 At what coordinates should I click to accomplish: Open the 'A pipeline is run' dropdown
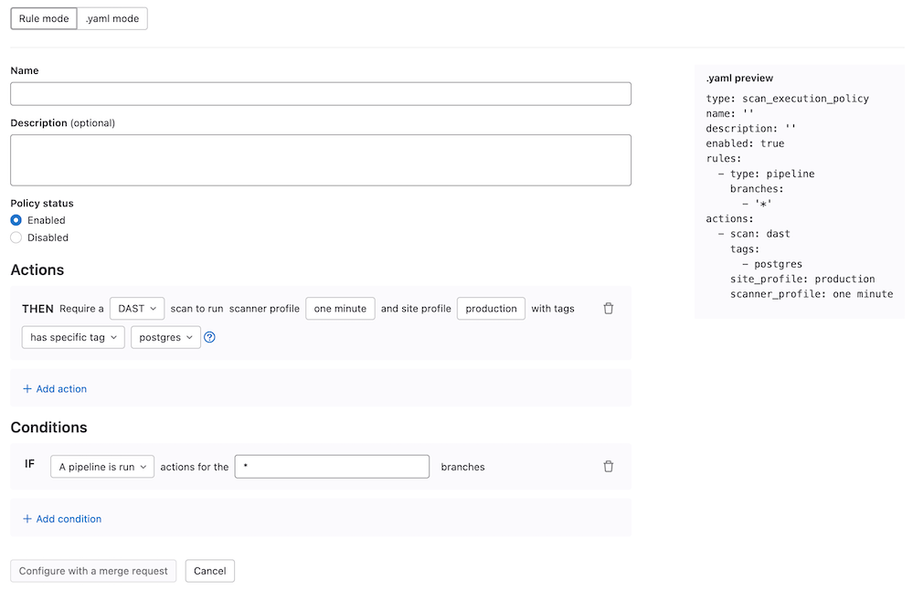click(x=101, y=466)
